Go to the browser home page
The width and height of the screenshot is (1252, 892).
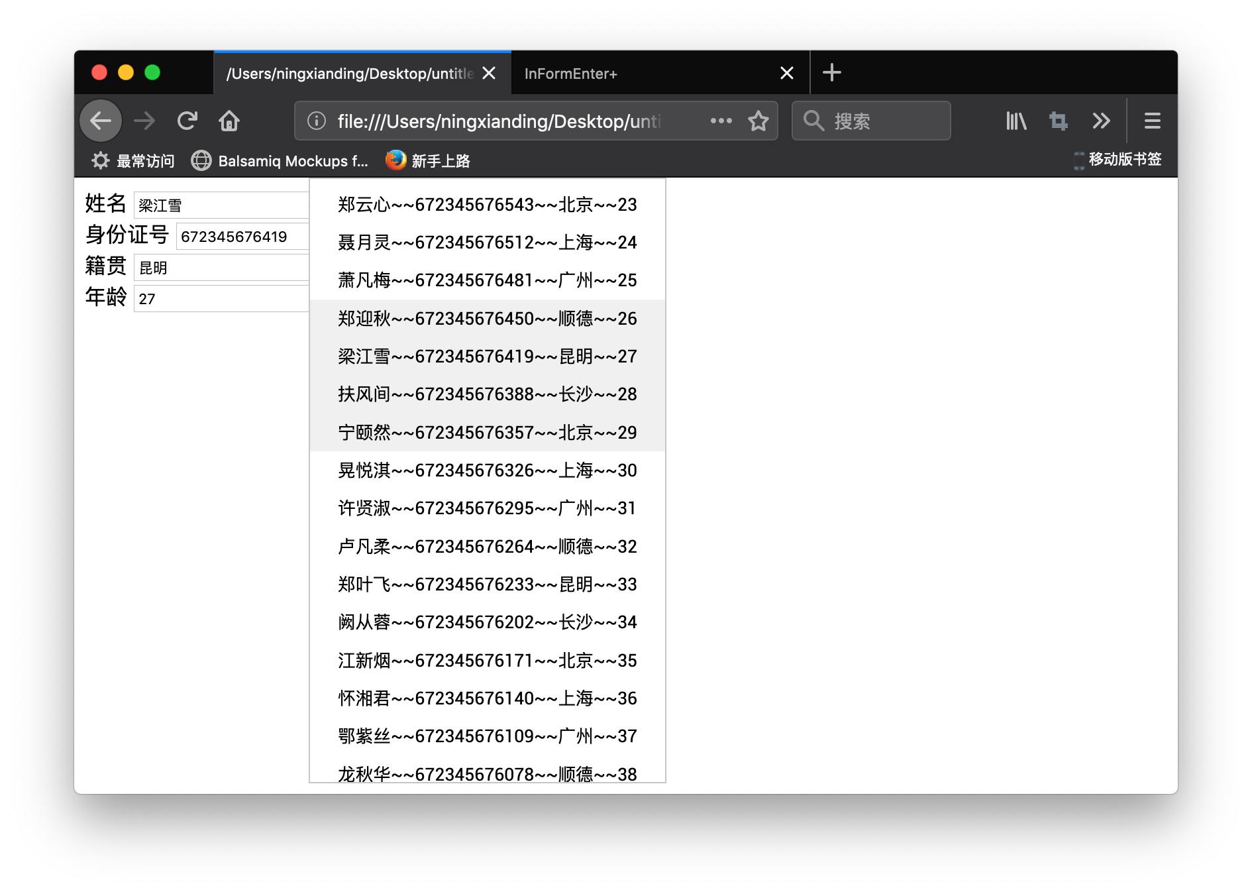(x=229, y=121)
